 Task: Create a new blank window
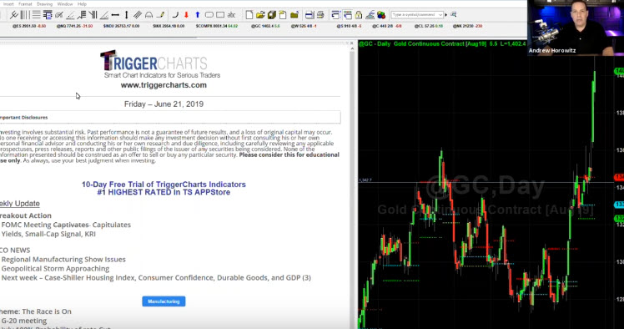click(x=249, y=15)
